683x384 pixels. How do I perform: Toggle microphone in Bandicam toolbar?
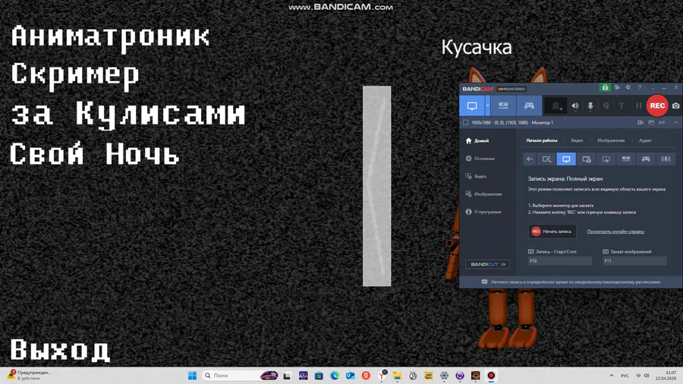point(590,105)
